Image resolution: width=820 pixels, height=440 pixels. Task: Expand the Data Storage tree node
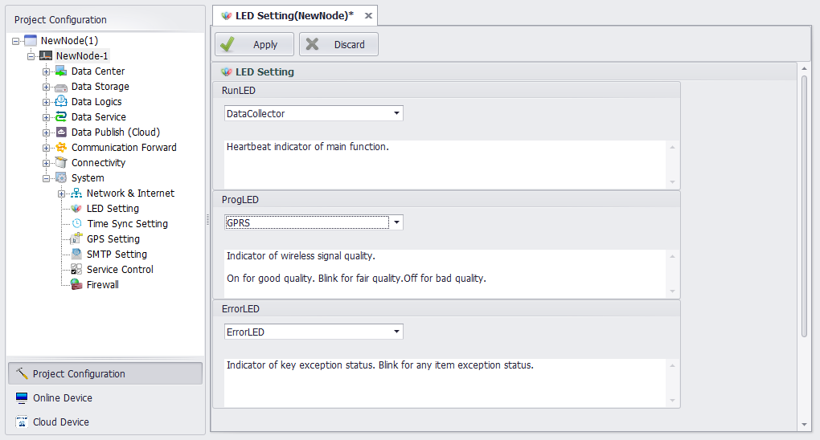(47, 87)
